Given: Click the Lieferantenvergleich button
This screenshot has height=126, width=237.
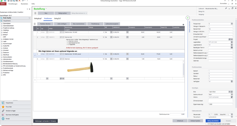Looking at the screenshot, I should pos(112,24).
